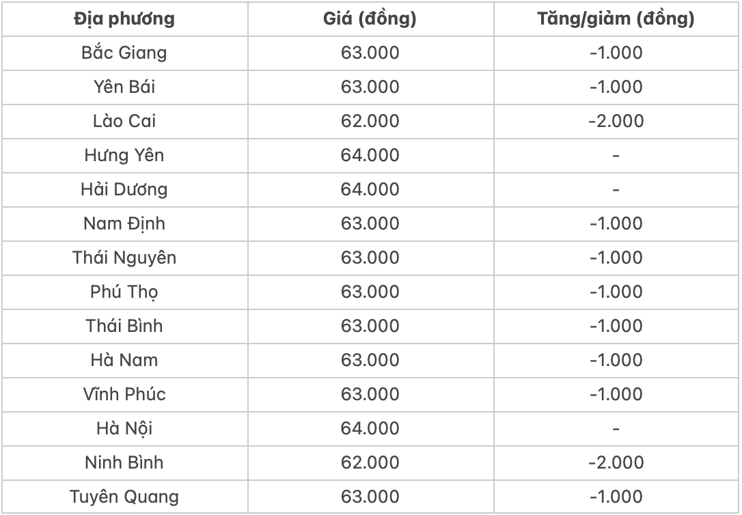Select the Hà Nội cell
Image resolution: width=742 pixels, height=515 pixels.
pyautogui.click(x=124, y=428)
